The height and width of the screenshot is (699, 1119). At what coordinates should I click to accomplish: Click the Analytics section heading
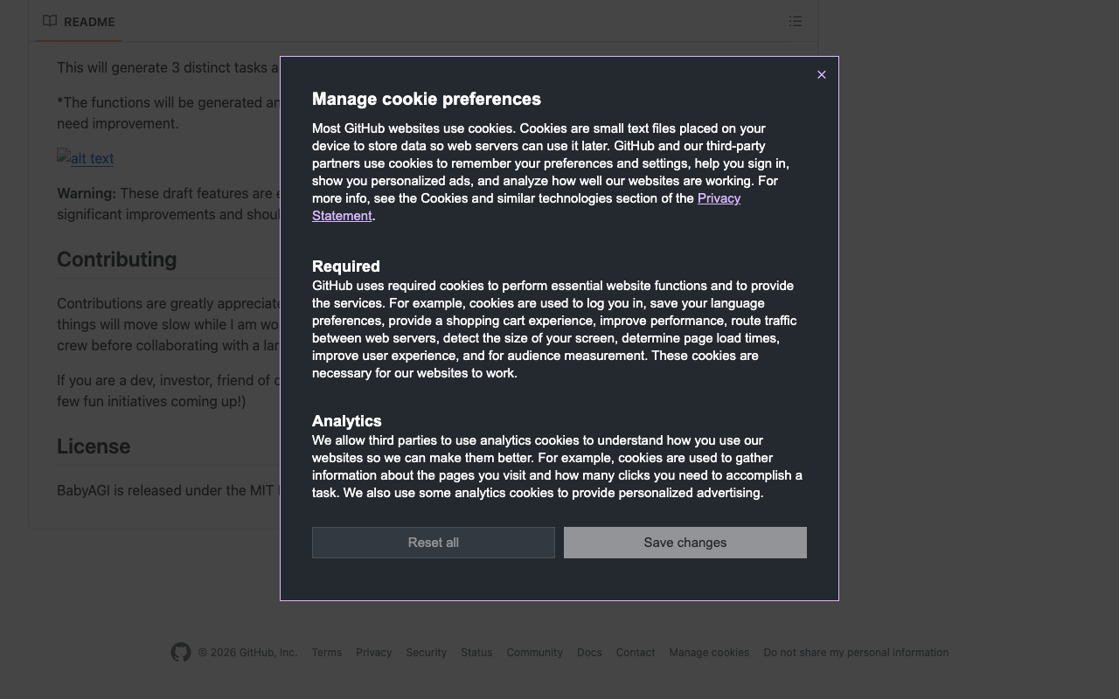tap(347, 421)
